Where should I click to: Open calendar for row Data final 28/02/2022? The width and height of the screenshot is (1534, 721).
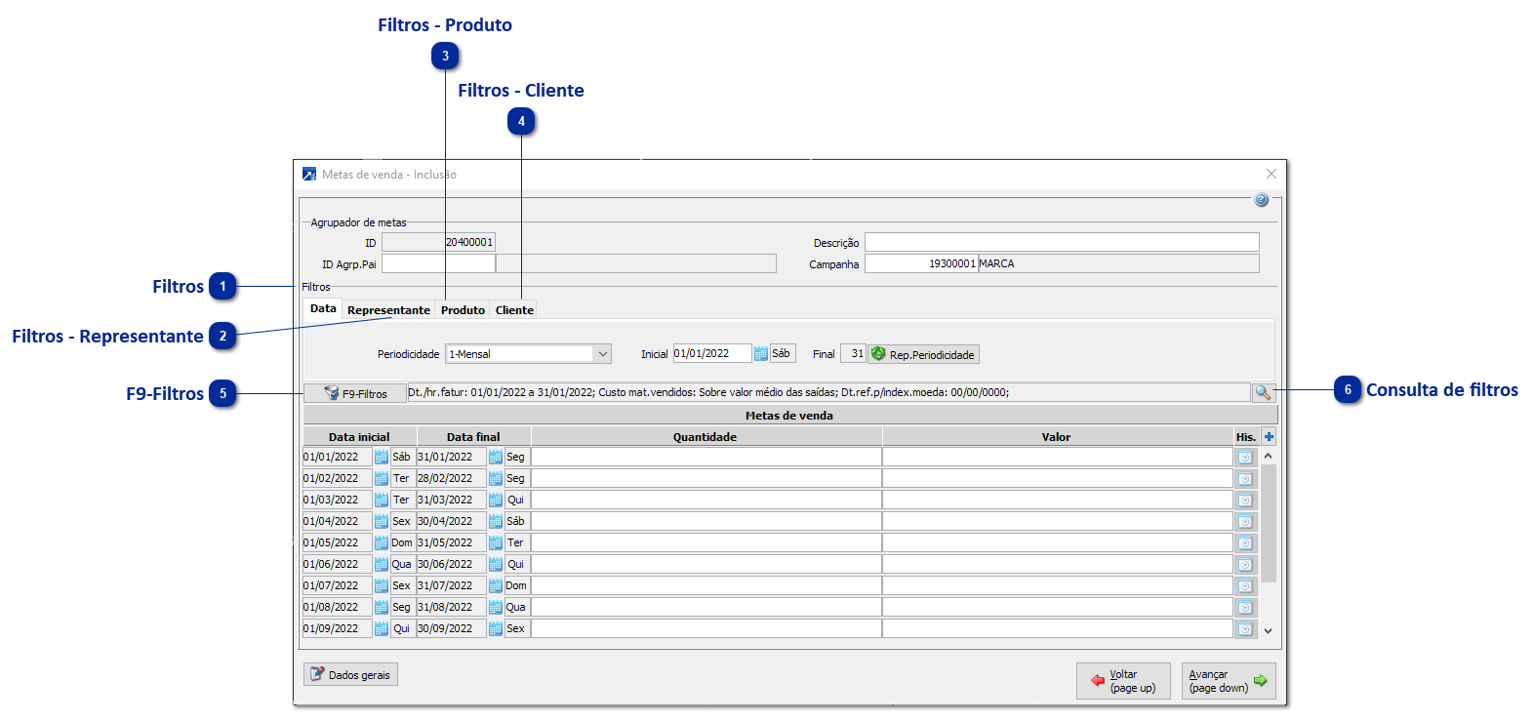pyautogui.click(x=496, y=478)
